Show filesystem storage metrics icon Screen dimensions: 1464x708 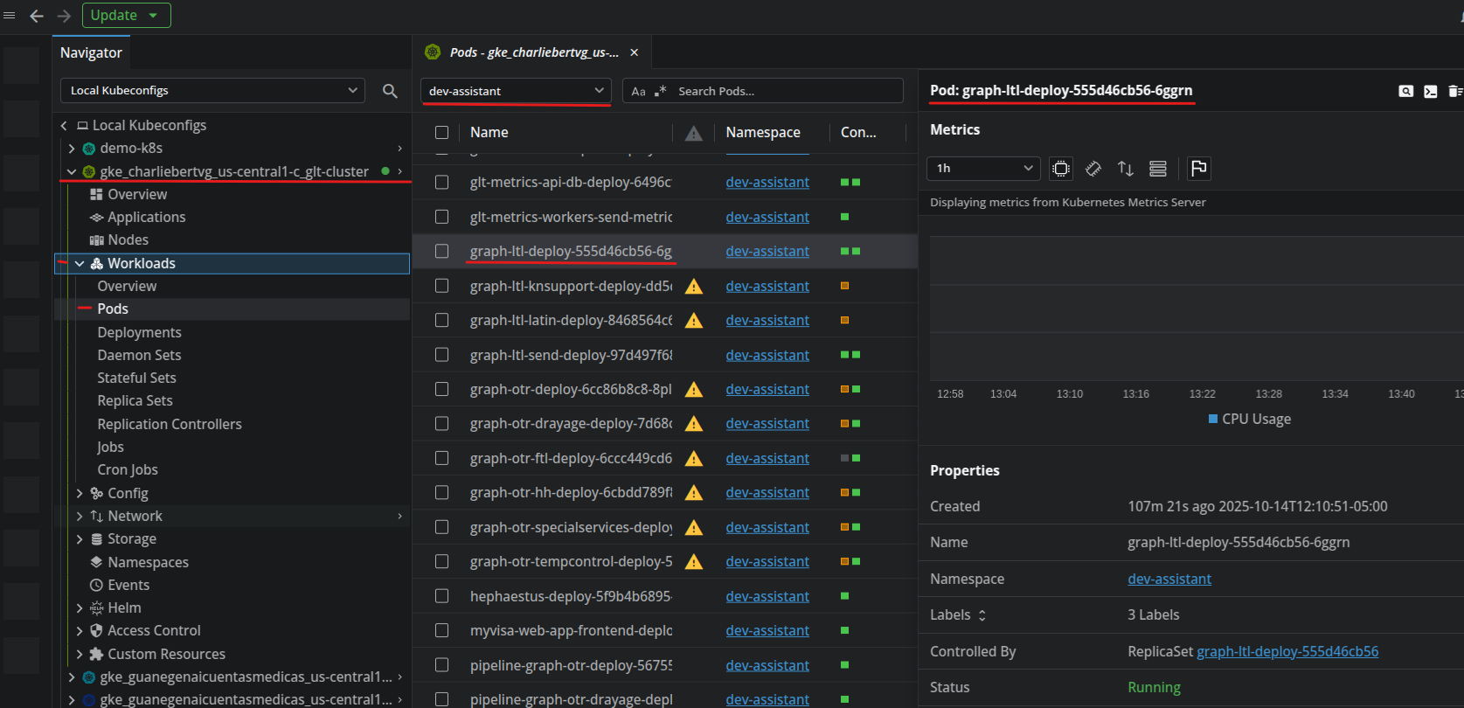point(1158,169)
